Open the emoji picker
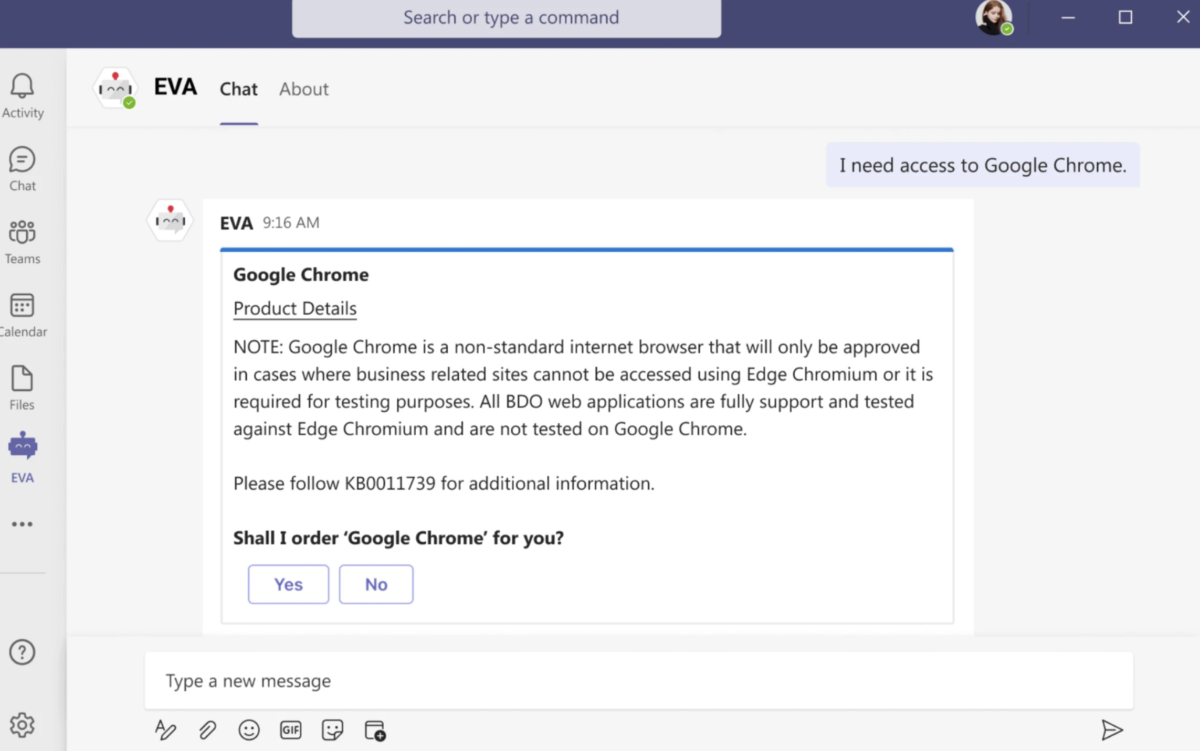Viewport: 1200px width, 751px height. tap(249, 729)
